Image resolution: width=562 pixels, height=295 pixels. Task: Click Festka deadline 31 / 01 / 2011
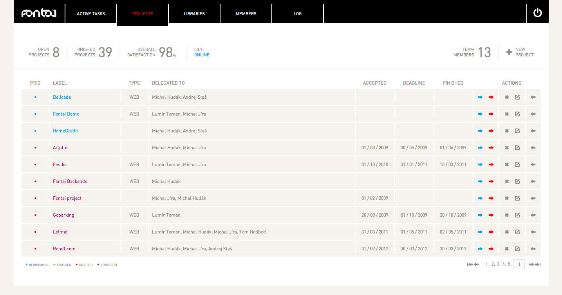414,165
